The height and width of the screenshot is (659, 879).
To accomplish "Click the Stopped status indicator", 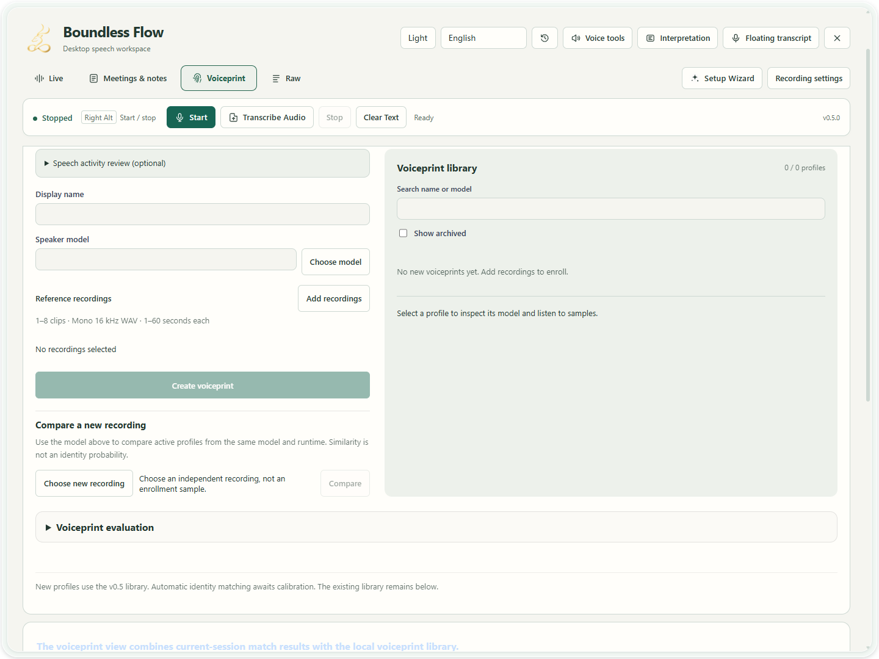I will pos(52,118).
